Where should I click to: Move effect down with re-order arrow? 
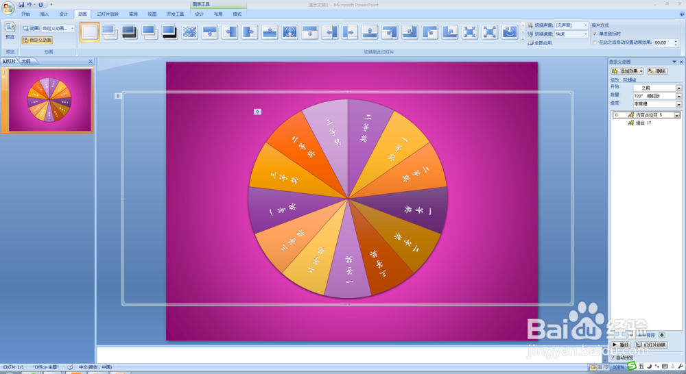(661, 335)
